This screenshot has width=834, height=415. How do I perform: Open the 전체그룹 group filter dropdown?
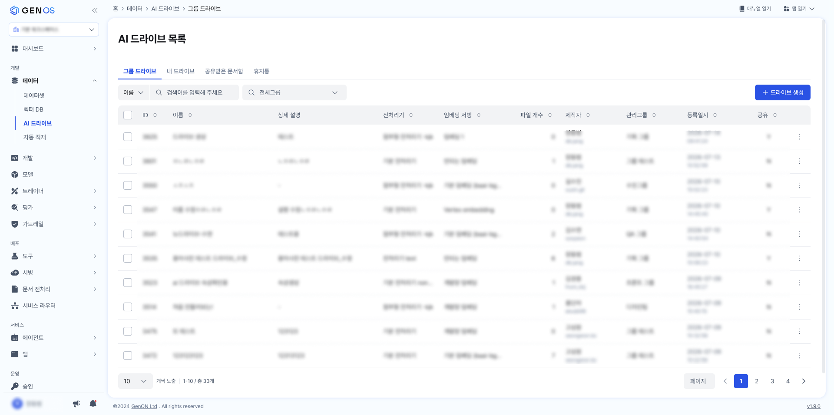(x=295, y=92)
